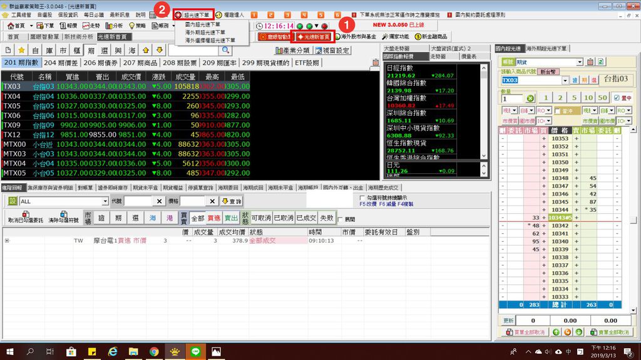Click 取消已勾選委託 cancel selected orders icon
641x360 pixels.
[25, 217]
